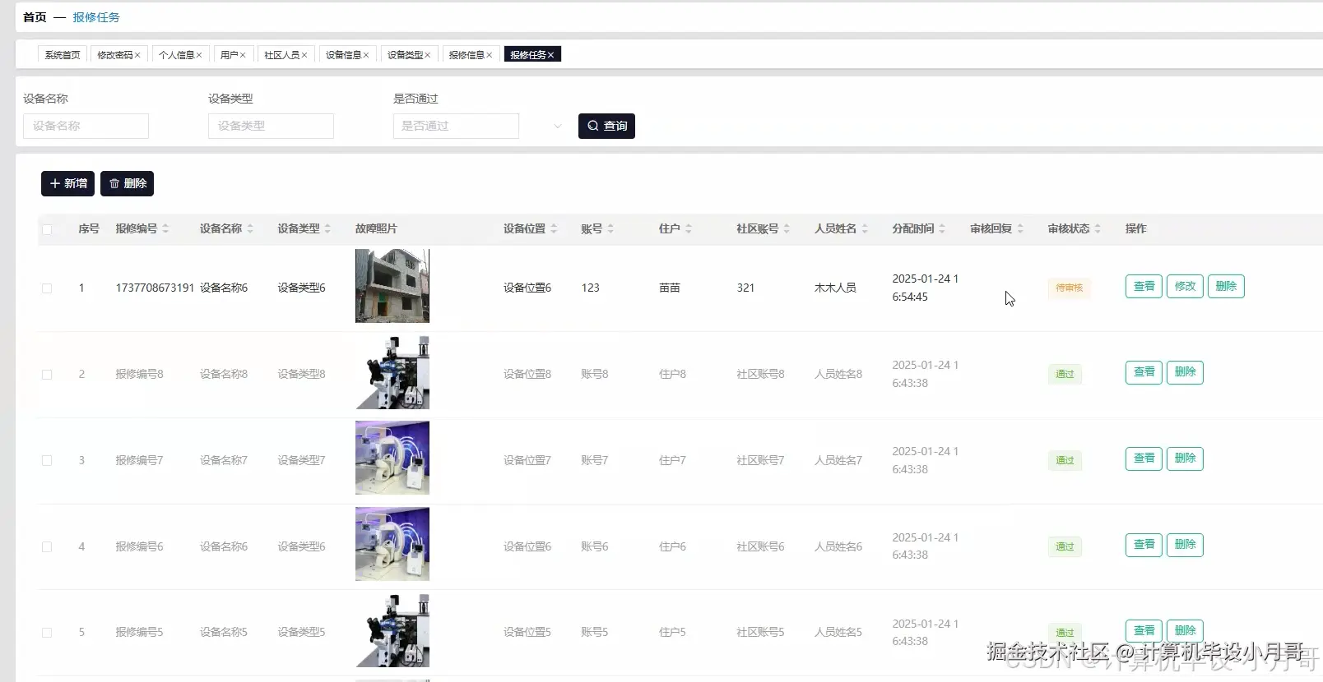Sort by 设备类型 column arrows
Image resolution: width=1323 pixels, height=682 pixels.
tap(327, 228)
